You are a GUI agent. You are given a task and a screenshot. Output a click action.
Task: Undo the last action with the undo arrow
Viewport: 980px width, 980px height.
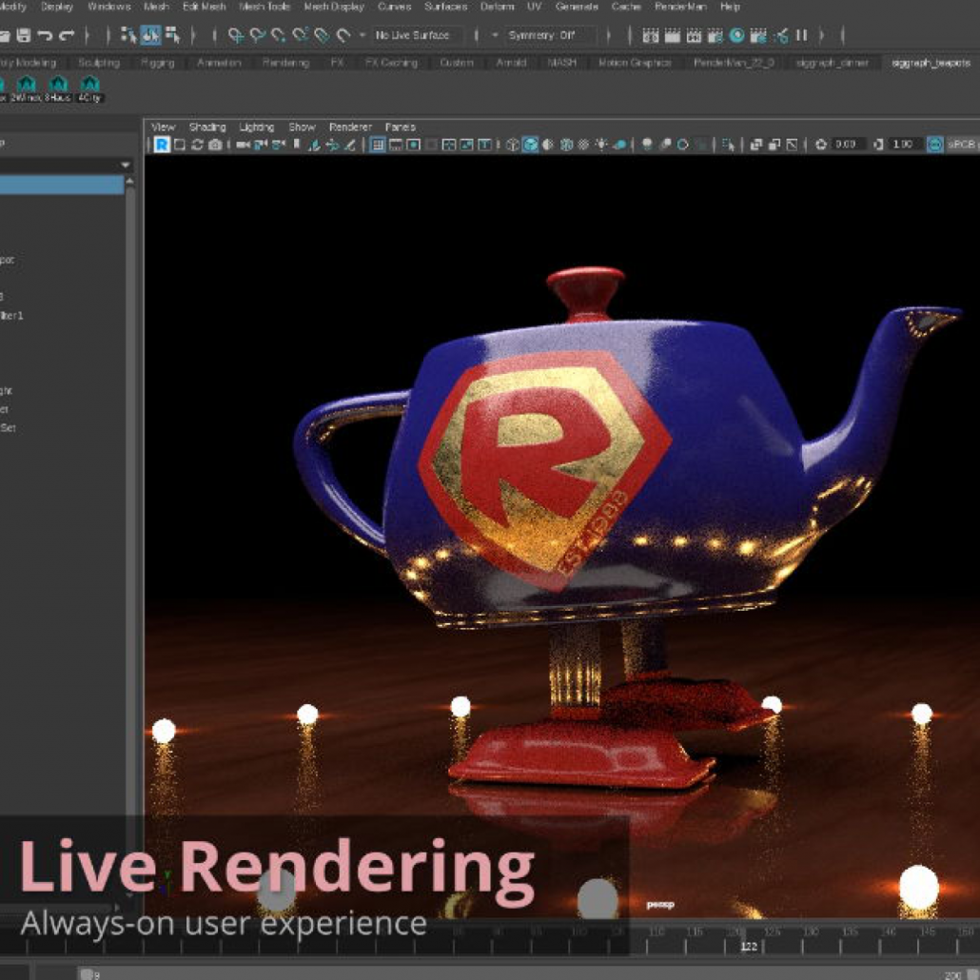(45, 35)
